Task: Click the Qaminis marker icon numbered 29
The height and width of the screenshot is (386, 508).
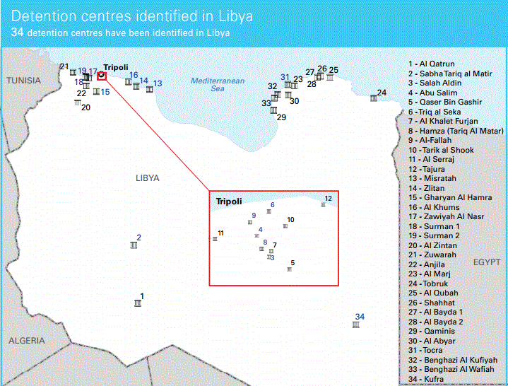Action: 273,110
